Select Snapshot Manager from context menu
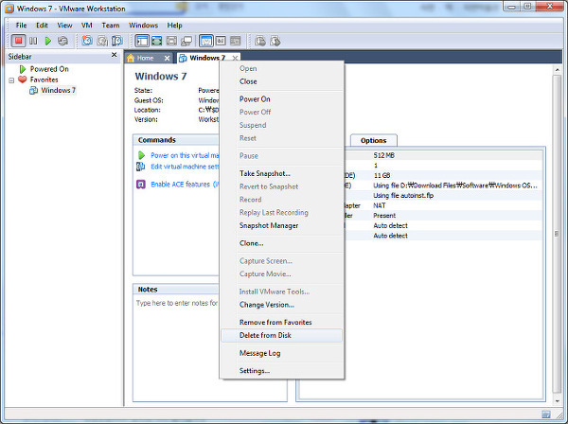This screenshot has height=424, width=568. (x=282, y=225)
